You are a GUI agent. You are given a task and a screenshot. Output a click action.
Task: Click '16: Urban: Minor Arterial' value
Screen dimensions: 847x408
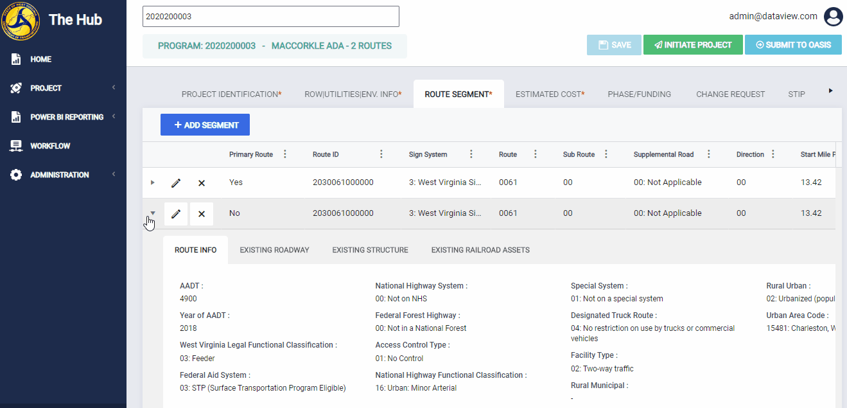[x=416, y=388]
